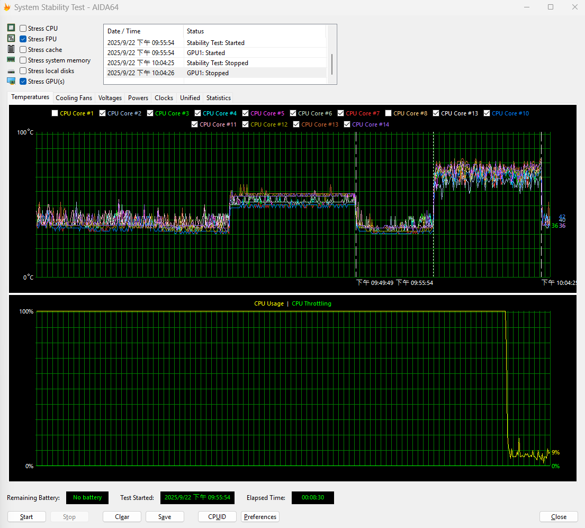View the Statistics tab
Viewport: 585px width, 528px height.
(218, 98)
